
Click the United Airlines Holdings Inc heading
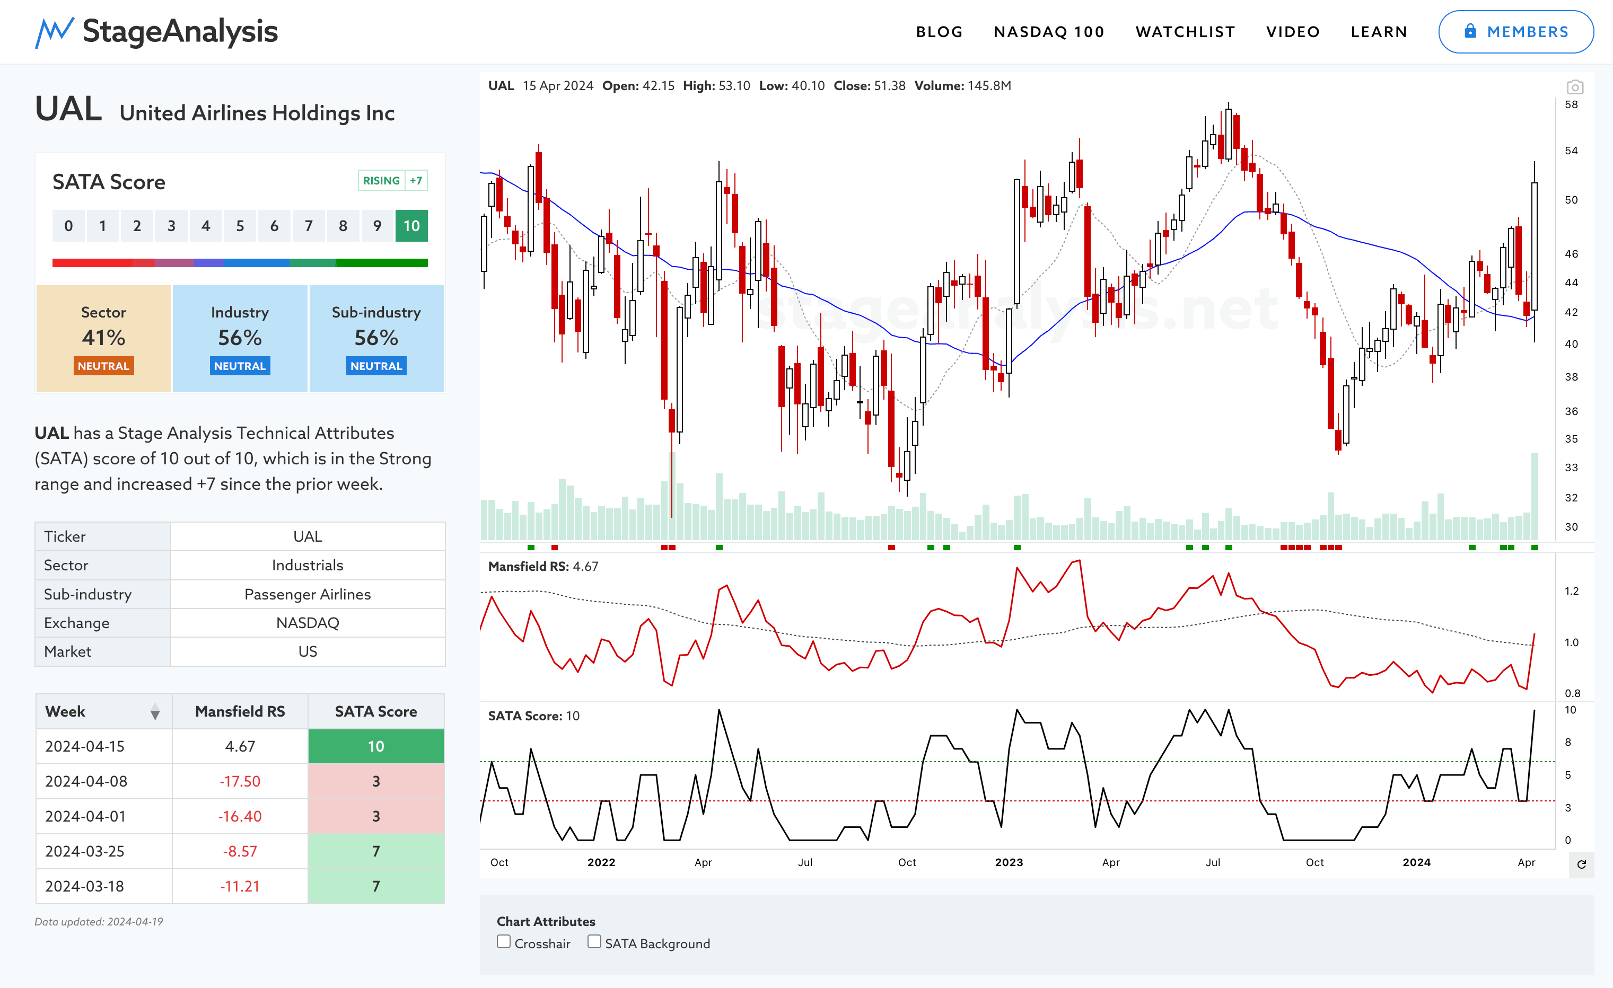tap(257, 113)
